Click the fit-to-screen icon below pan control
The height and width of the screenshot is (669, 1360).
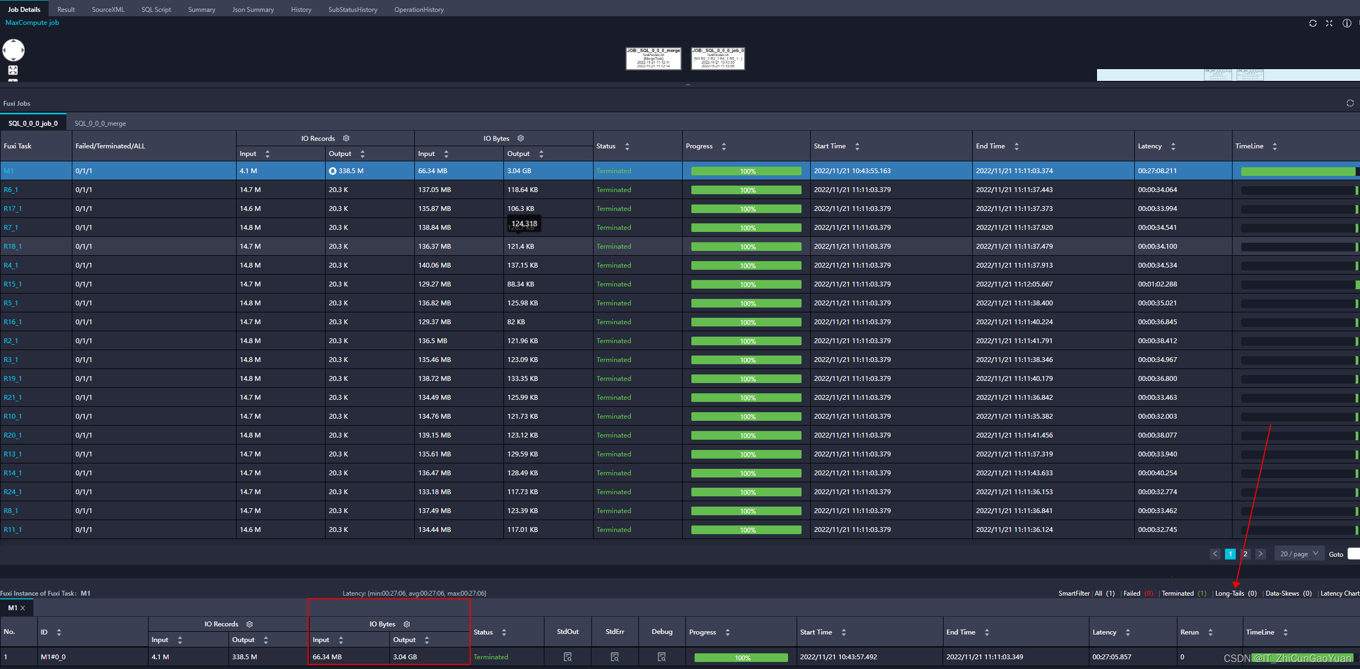[13, 70]
